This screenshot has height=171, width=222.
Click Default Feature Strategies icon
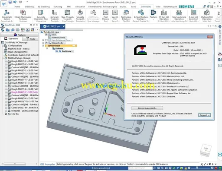pos(141,13)
